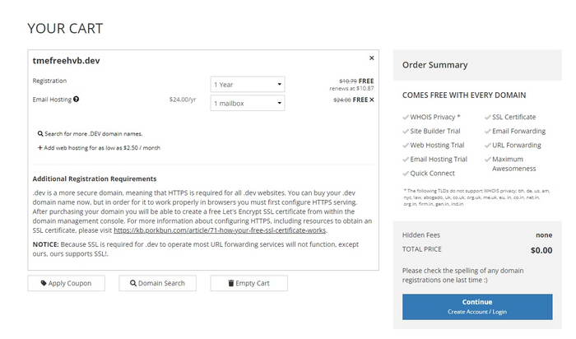Open the Registration "1 Year" dropdown
The height and width of the screenshot is (339, 576).
pyautogui.click(x=248, y=84)
